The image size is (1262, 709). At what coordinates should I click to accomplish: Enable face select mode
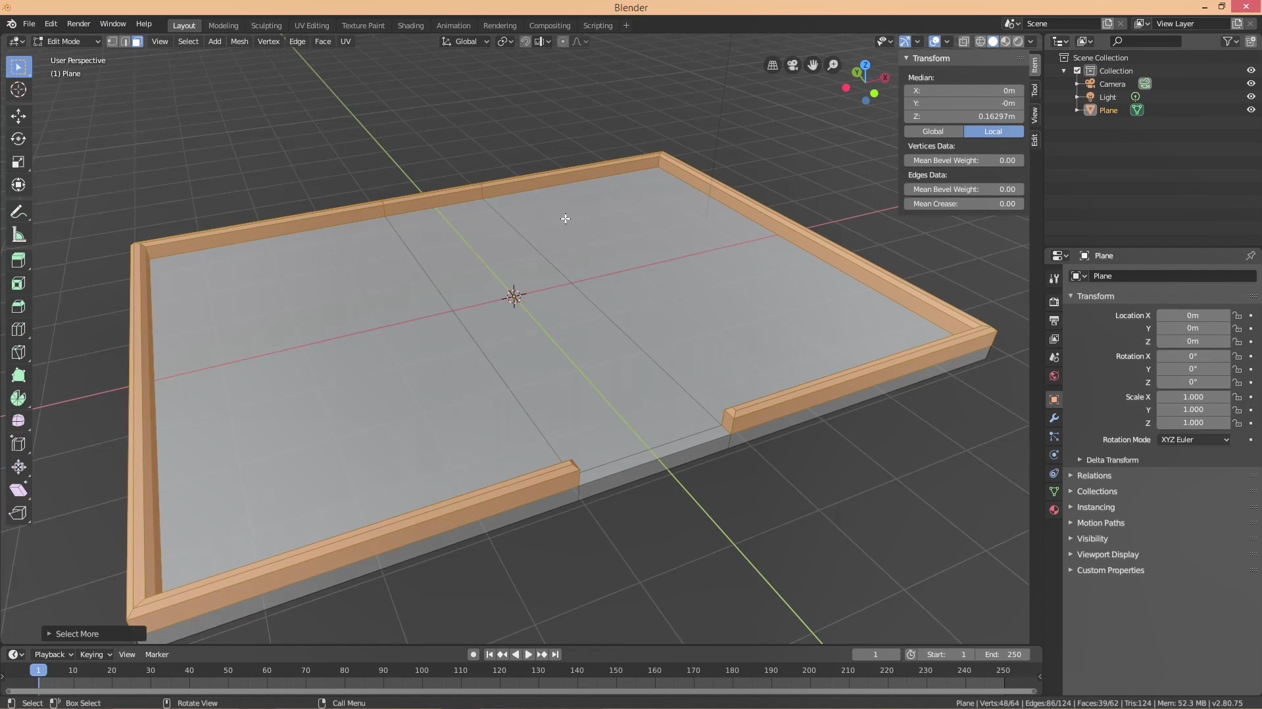137,41
